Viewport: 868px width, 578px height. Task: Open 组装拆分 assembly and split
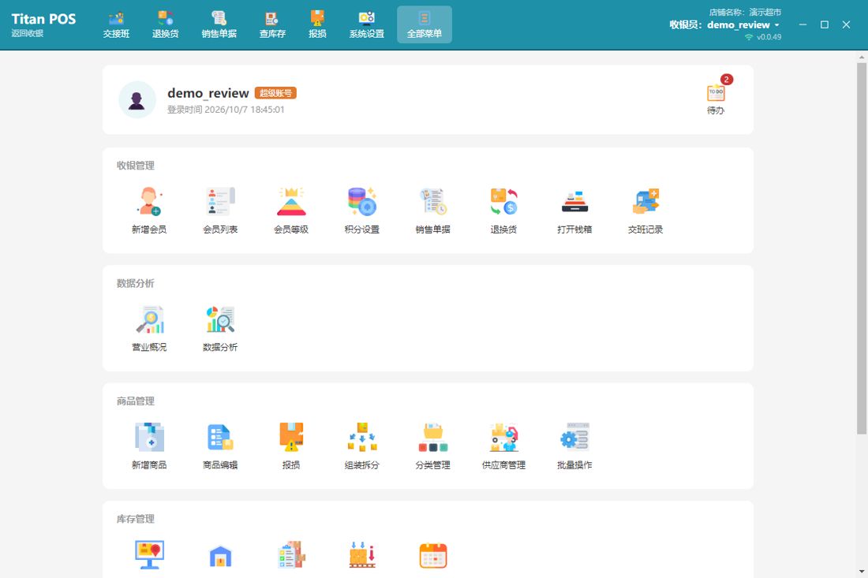[x=361, y=446]
